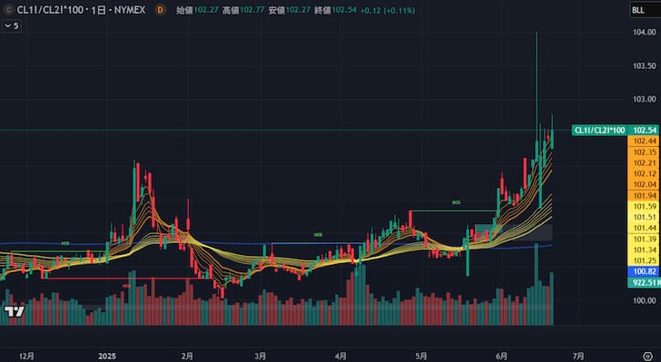Click the 2025 time axis label
661x362 pixels.
107,357
